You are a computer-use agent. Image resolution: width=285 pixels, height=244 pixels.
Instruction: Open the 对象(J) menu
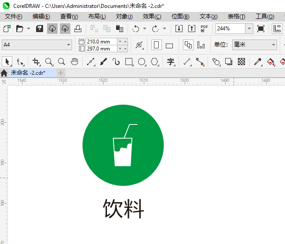pyautogui.click(x=124, y=17)
